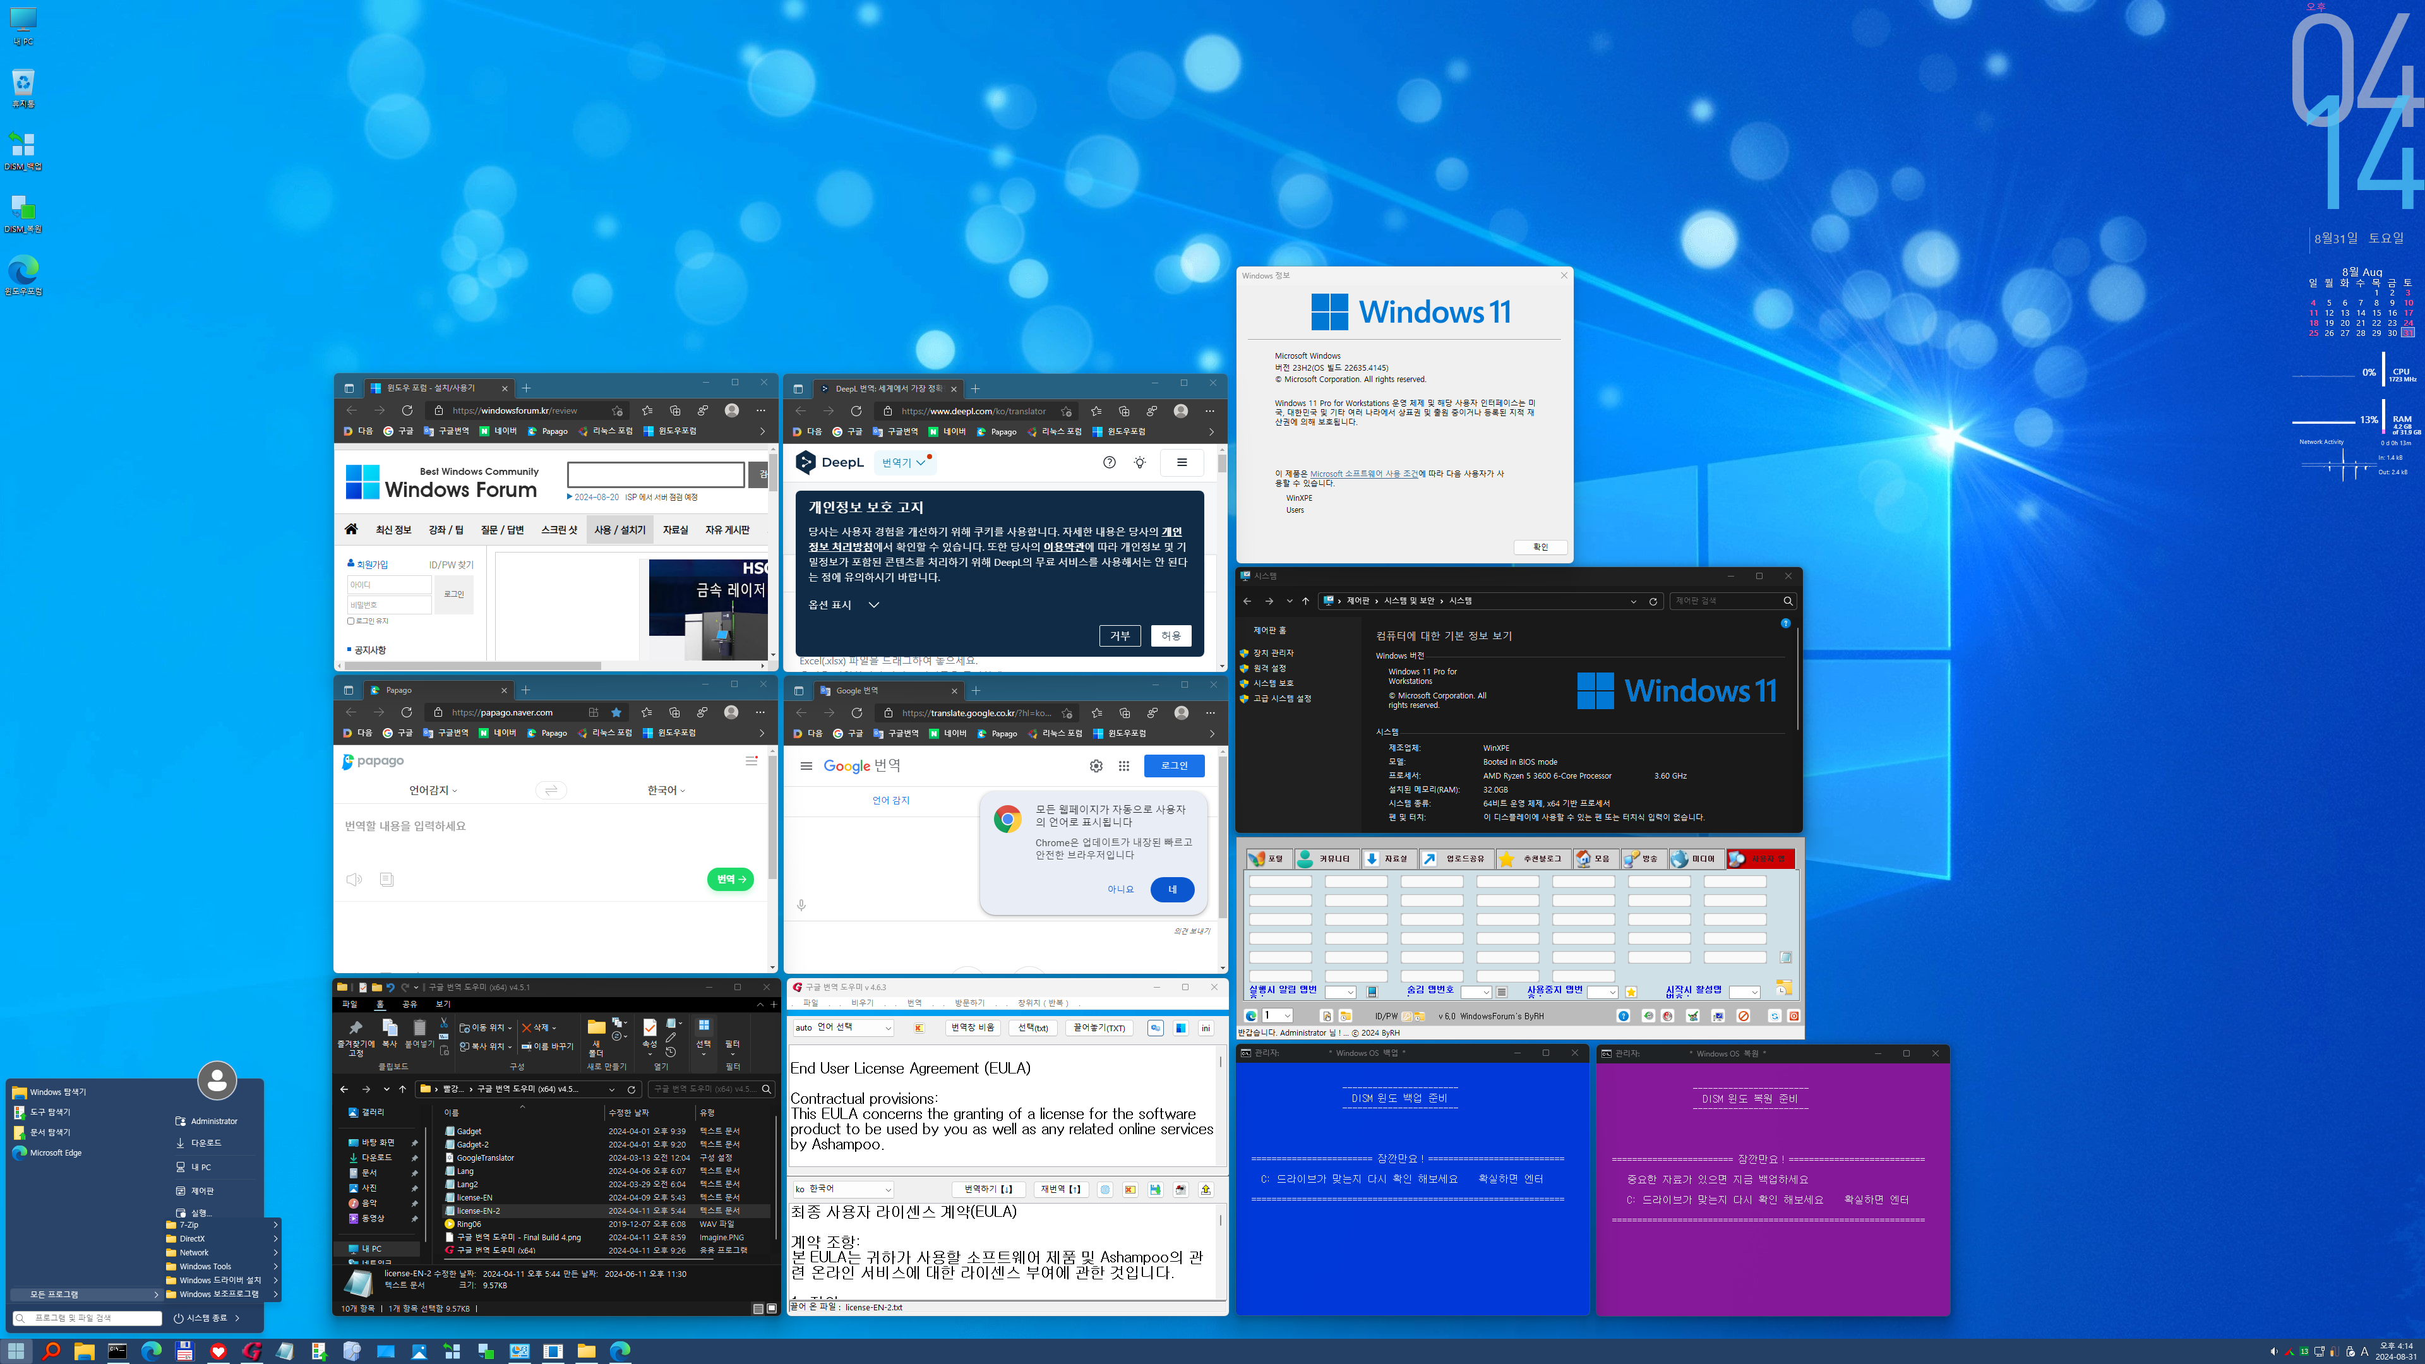Click the red X clear icon beside auto language
The height and width of the screenshot is (1364, 2425).
(x=919, y=1028)
